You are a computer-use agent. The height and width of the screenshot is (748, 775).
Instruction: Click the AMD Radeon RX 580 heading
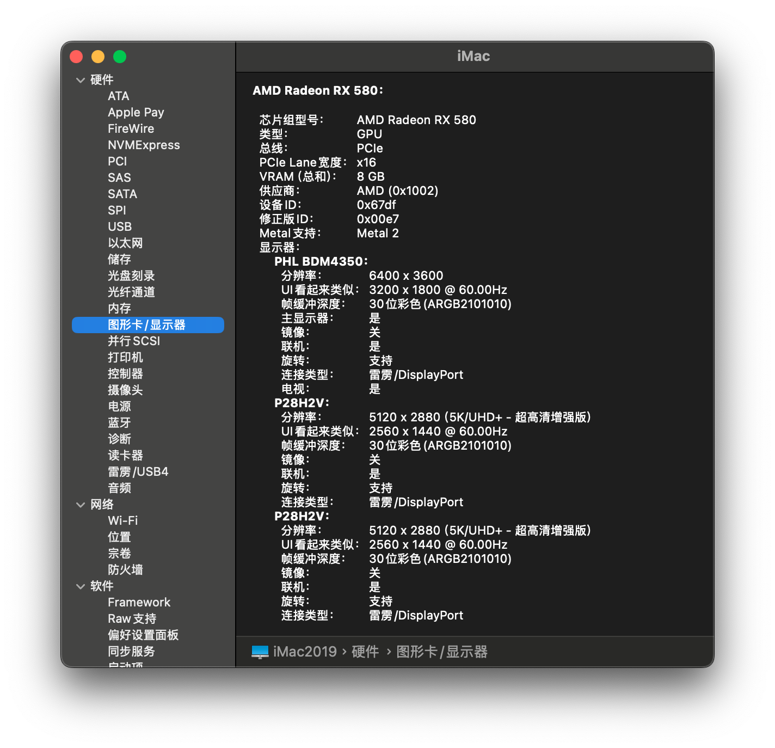pos(318,90)
